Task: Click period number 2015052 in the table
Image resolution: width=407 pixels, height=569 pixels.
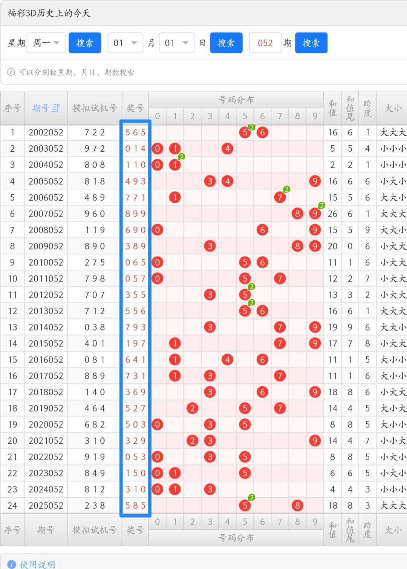Action: pos(46,343)
